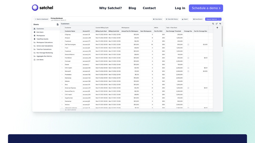Screen dimensions: 255x143
Task: Click the sort icon in table toolbar
Action: tap(217, 24)
